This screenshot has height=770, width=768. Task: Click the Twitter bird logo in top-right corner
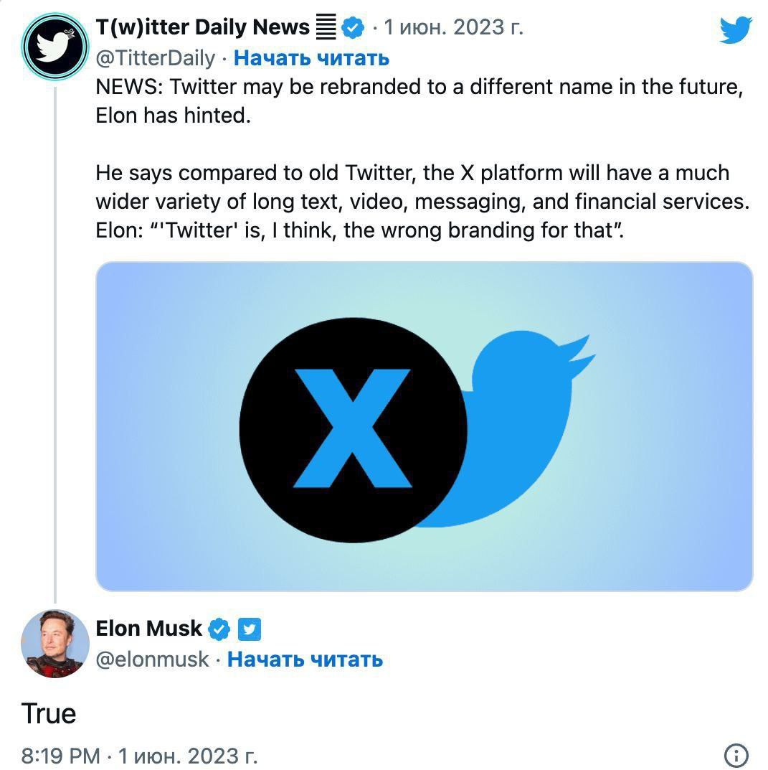tap(736, 29)
